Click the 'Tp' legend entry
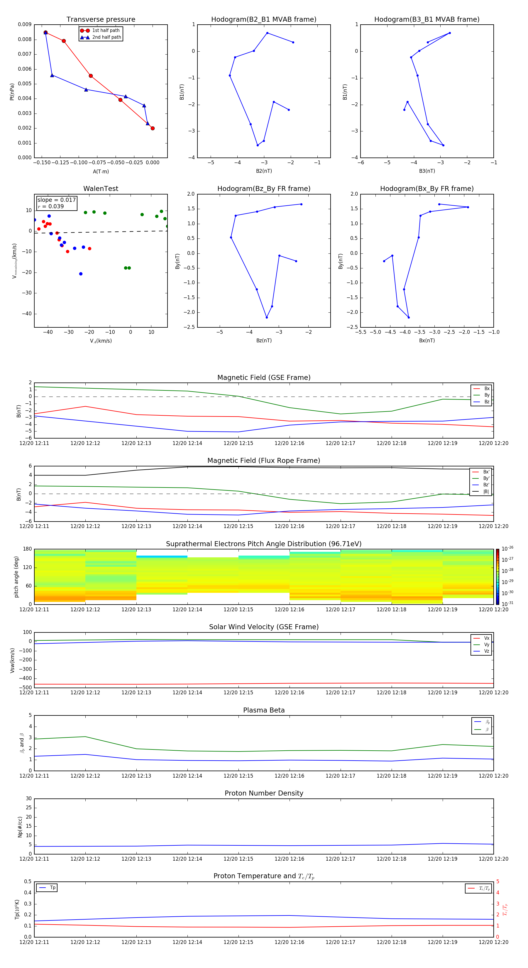 pos(47,888)
